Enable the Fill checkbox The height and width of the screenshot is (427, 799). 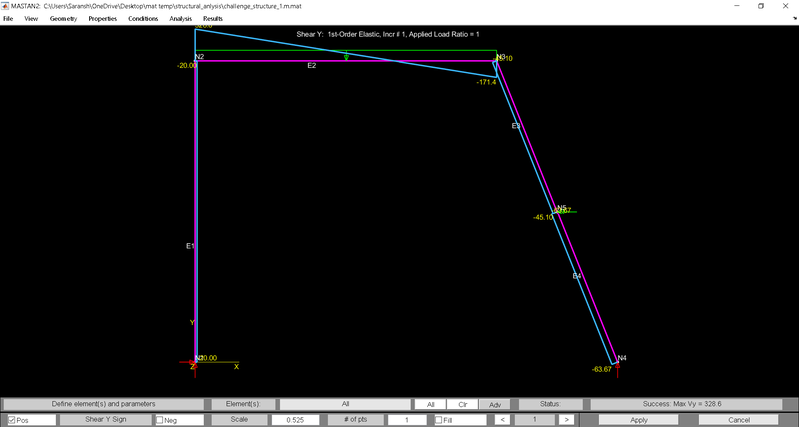(440, 420)
